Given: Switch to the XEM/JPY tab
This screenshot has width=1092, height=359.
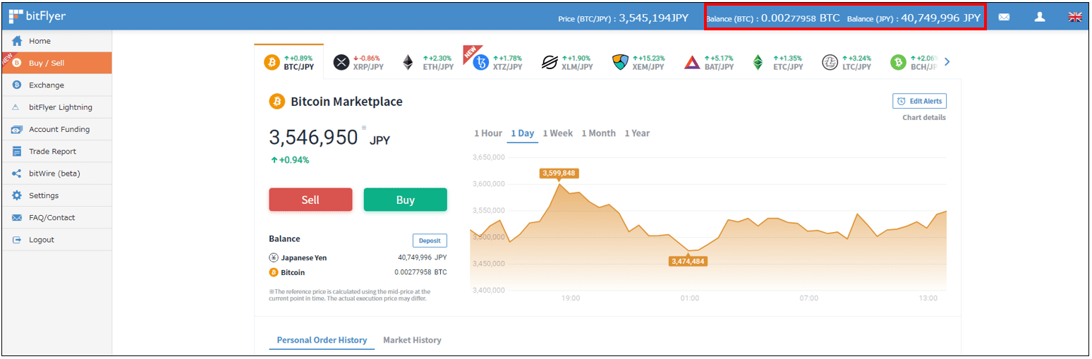Looking at the screenshot, I should [638, 62].
